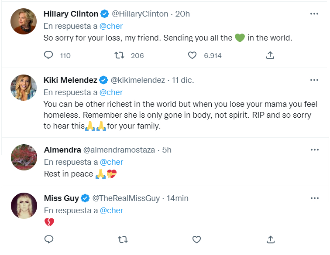Image resolution: width=330 pixels, height=255 pixels.
Task: Share Miss Guy's tweet
Action: (270, 239)
